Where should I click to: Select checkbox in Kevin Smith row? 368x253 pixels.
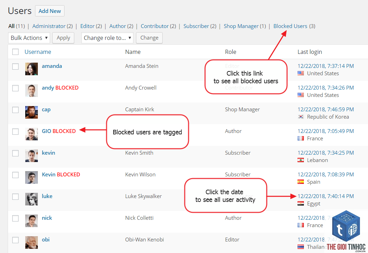pyautogui.click(x=15, y=153)
